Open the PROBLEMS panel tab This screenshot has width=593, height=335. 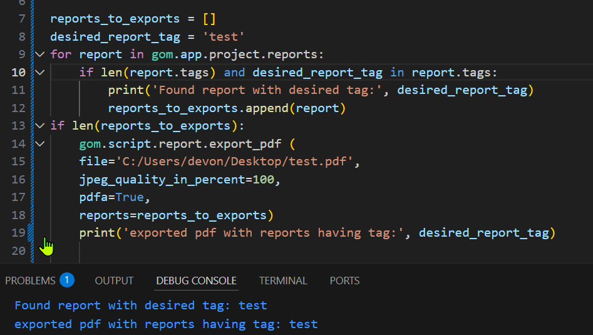[x=30, y=281]
